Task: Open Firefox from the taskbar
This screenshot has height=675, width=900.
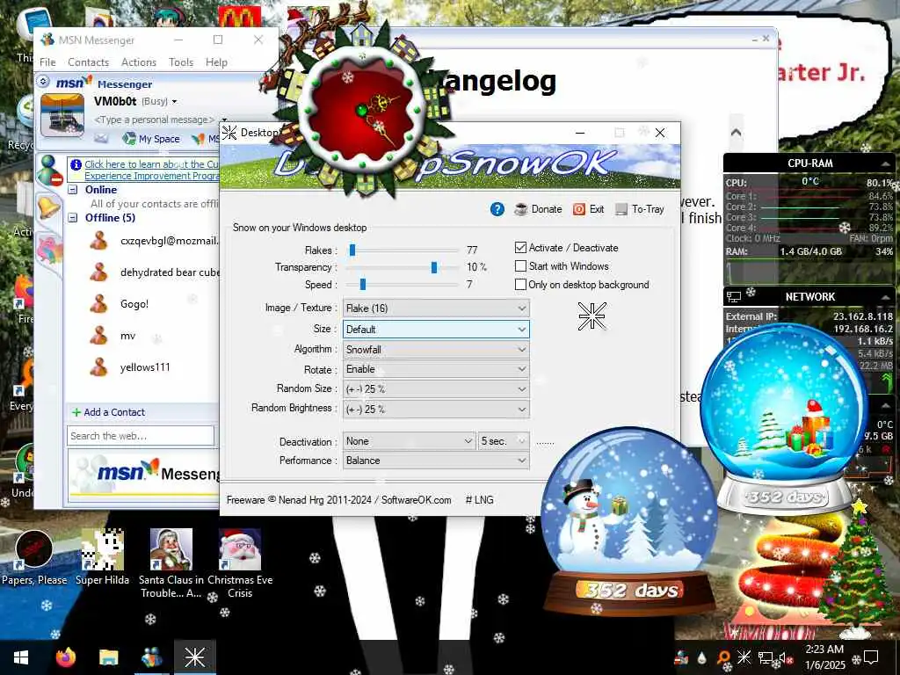Action: (x=65, y=657)
